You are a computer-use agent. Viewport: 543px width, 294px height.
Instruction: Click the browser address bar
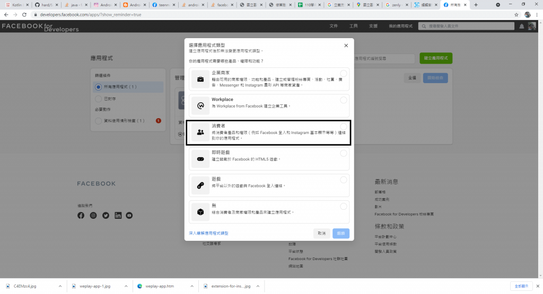(x=274, y=14)
